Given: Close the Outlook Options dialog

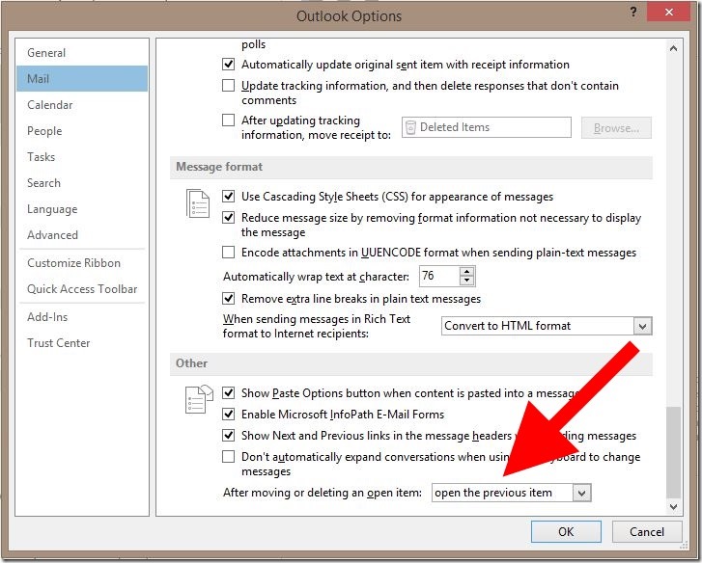Looking at the screenshot, I should (669, 13).
